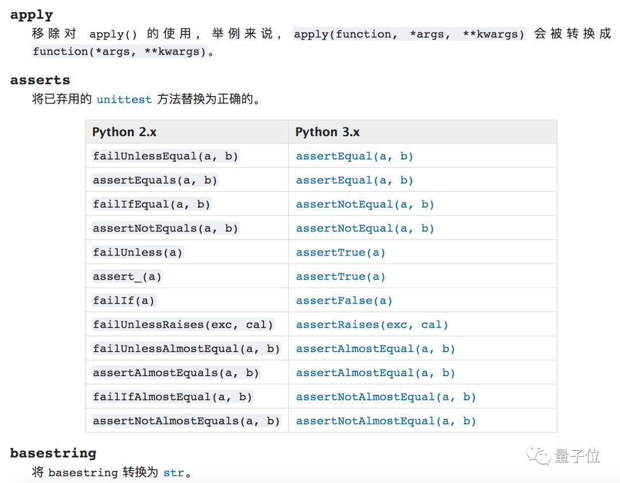This screenshot has height=483, width=620.
Task: Open the assertRaises(exc, cal) link
Action: tap(371, 324)
